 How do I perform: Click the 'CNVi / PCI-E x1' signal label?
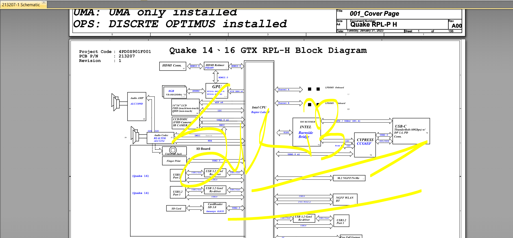pyautogui.click(x=304, y=202)
